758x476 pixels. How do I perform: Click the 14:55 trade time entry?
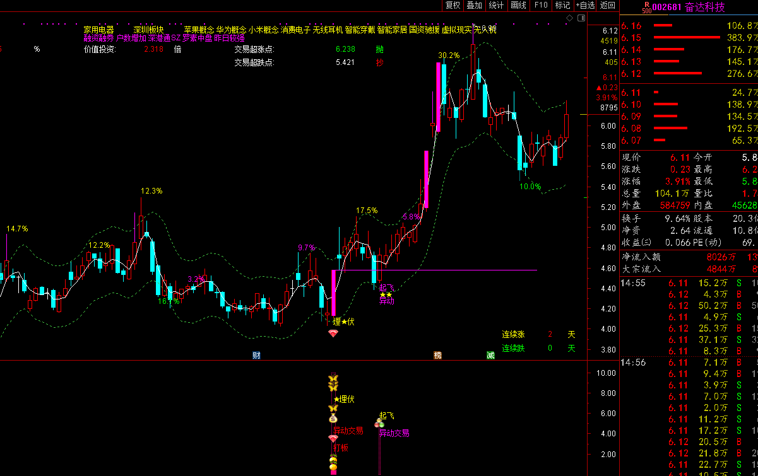(x=632, y=283)
